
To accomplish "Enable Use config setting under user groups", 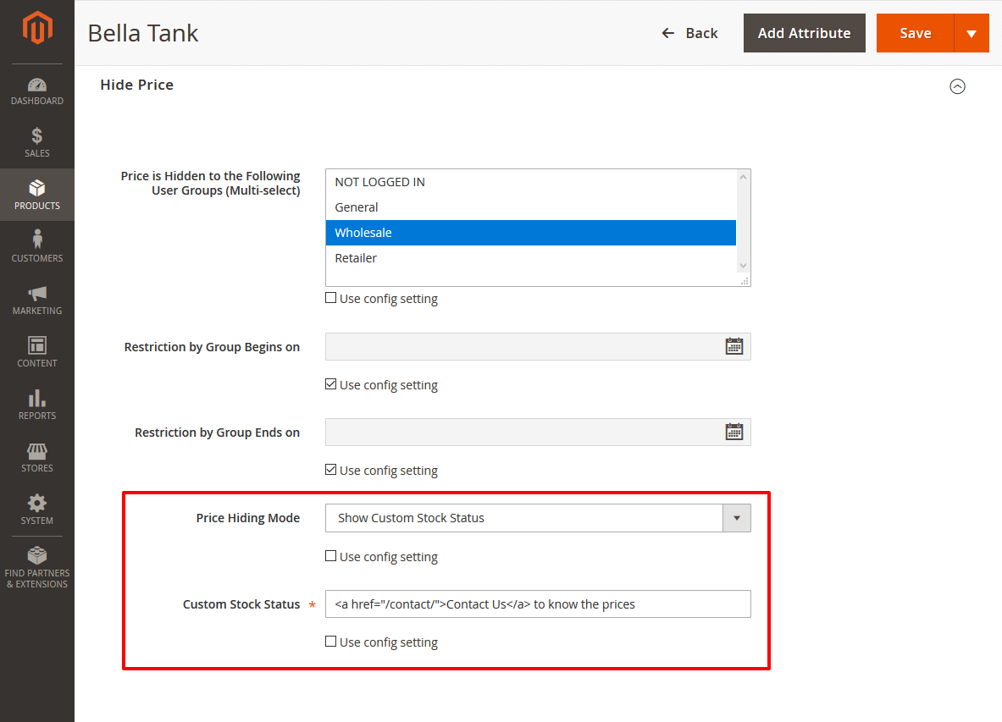I will click(331, 298).
